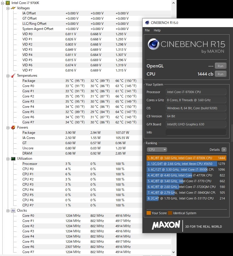Open the CPU ranking dropdown

(157, 150)
